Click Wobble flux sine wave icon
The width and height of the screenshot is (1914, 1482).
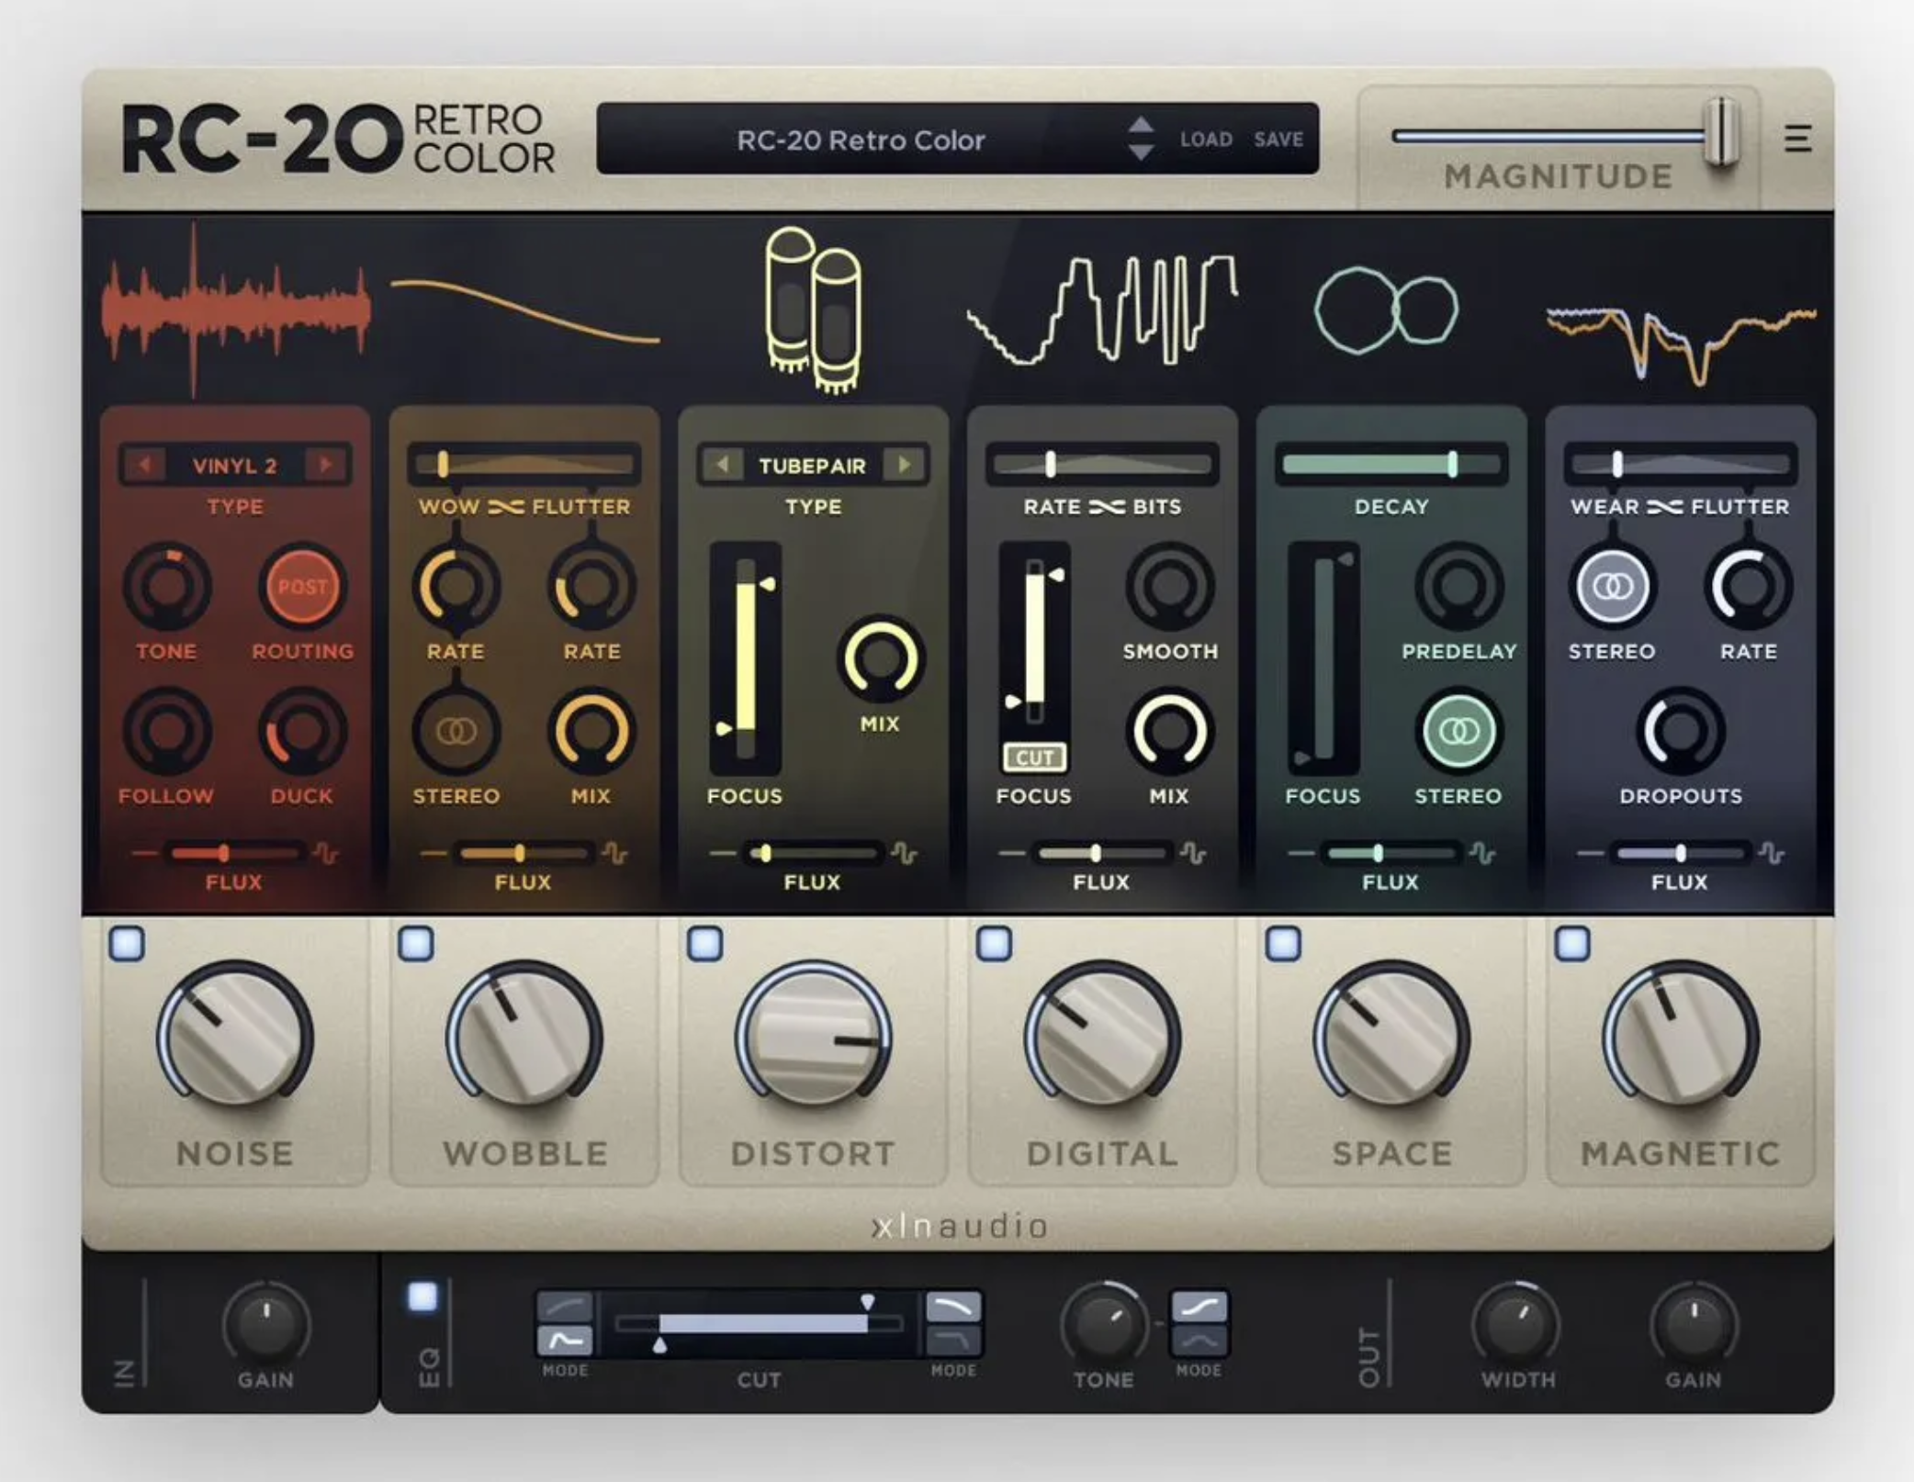(614, 853)
